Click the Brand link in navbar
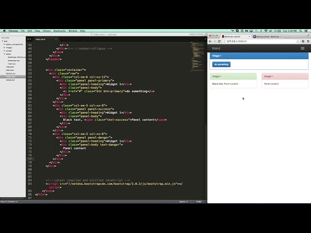This screenshot has height=233, width=311. [x=216, y=49]
